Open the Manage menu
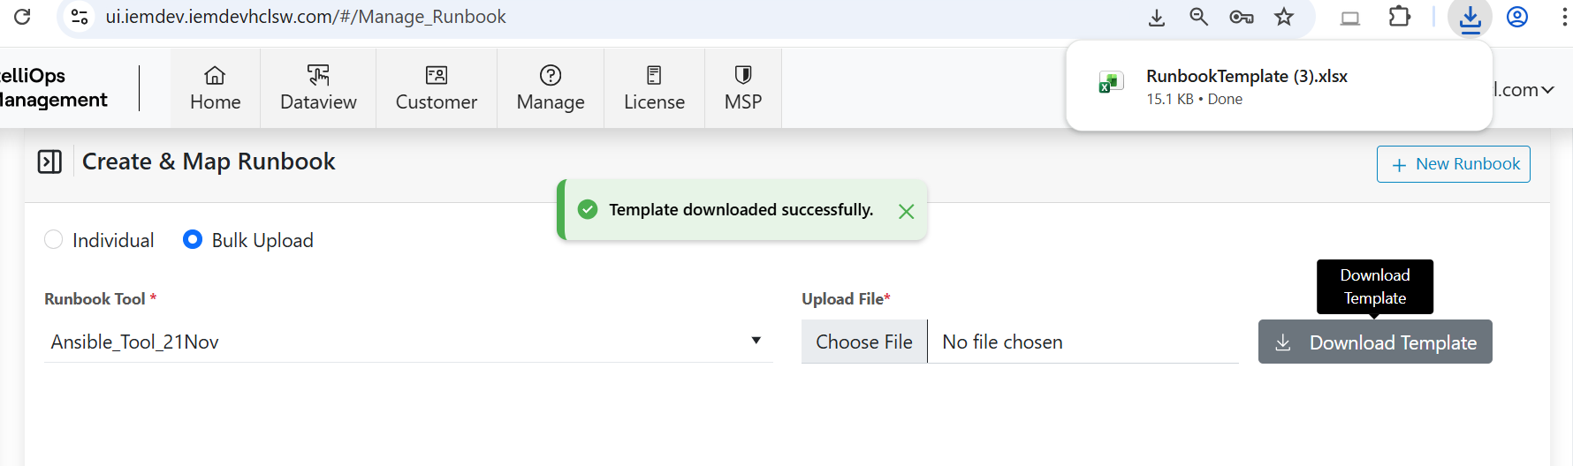 point(551,88)
